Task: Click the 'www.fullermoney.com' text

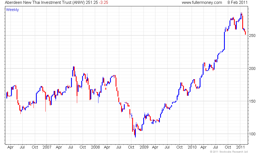Action: (202, 2)
